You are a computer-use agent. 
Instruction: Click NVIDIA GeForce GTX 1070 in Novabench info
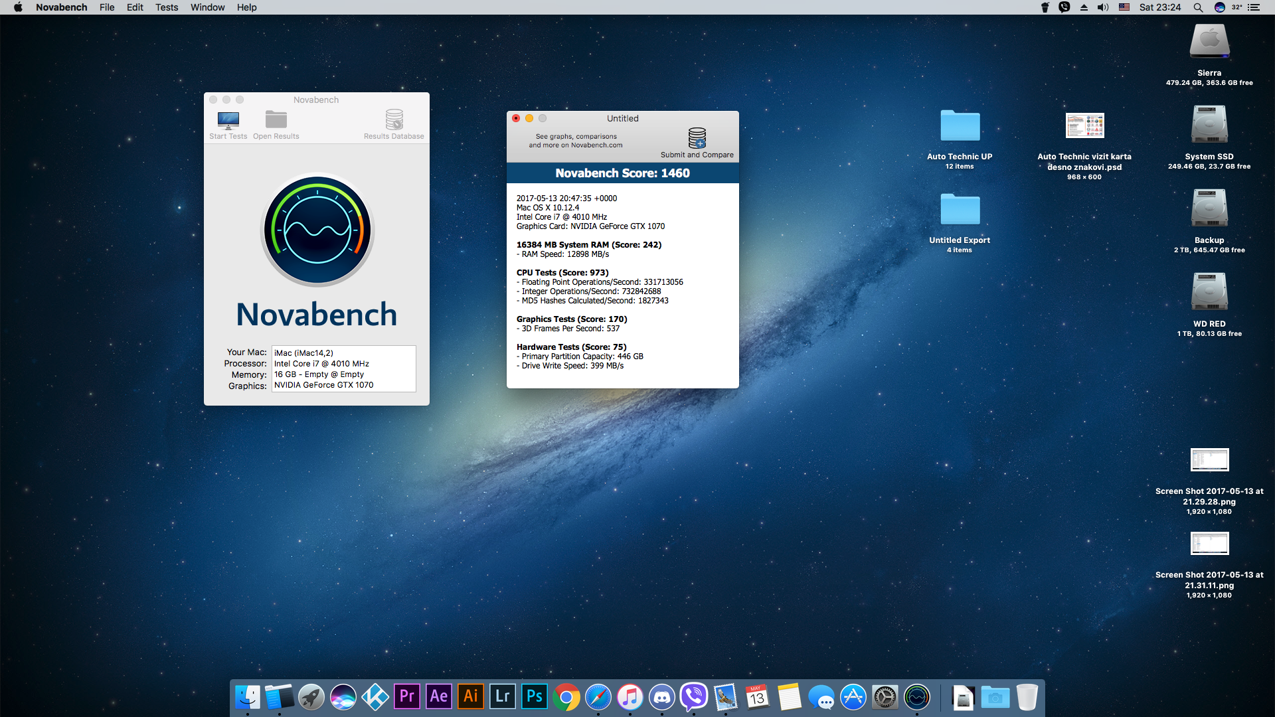click(x=323, y=385)
